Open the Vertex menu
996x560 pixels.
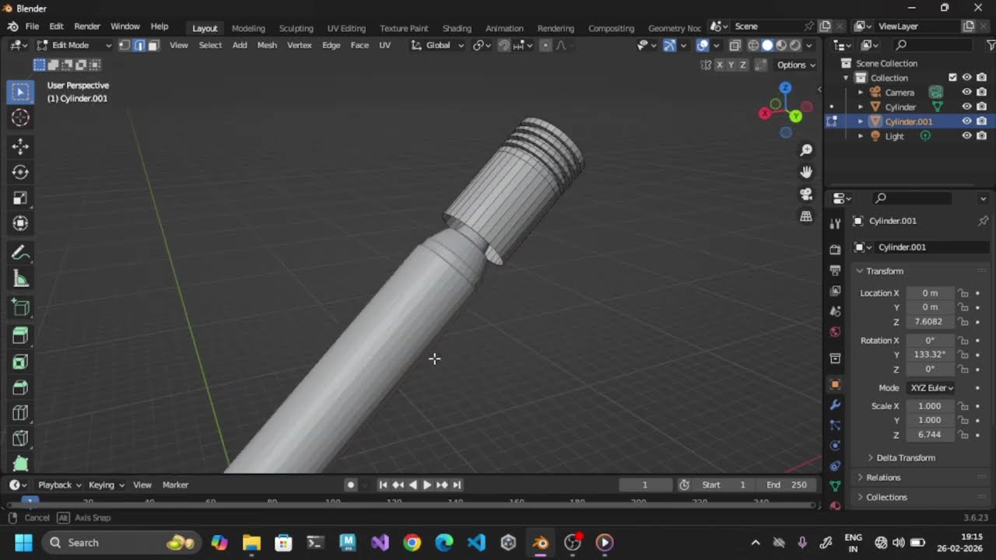click(300, 45)
